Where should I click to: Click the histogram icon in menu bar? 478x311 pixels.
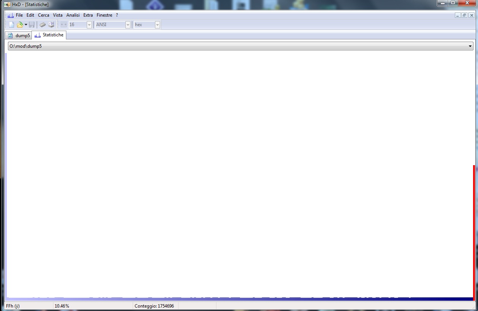(11, 15)
